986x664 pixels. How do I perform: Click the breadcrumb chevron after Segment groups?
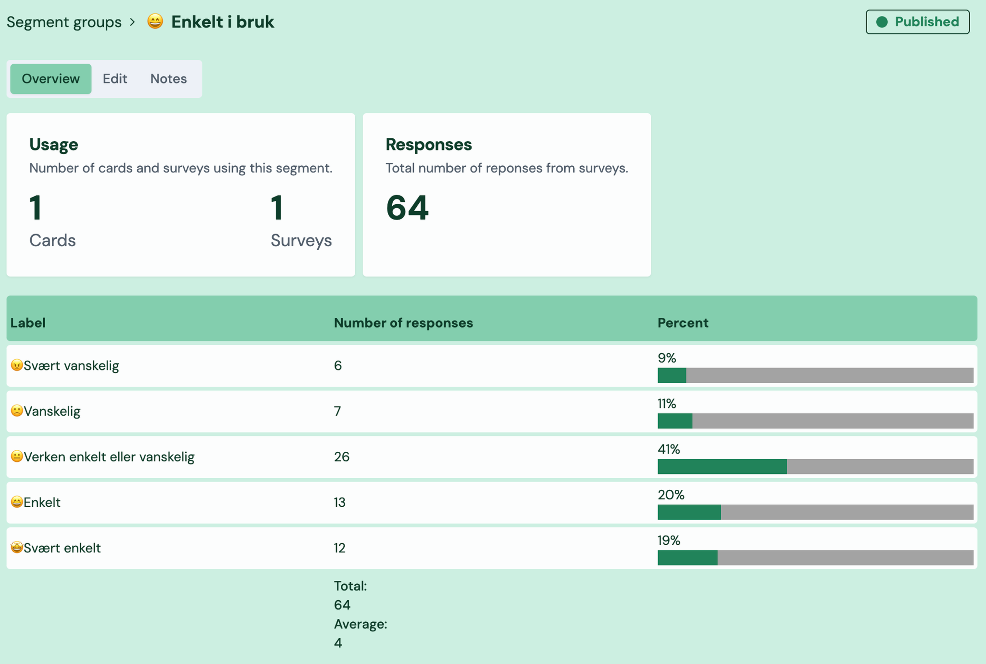coord(132,22)
